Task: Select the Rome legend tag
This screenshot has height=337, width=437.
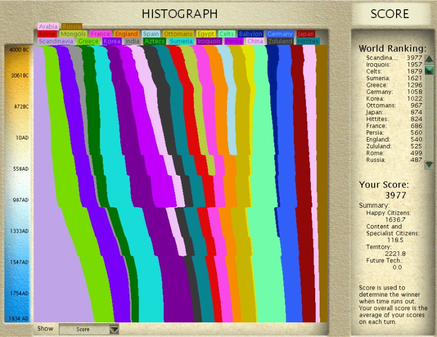Action: click(x=47, y=34)
